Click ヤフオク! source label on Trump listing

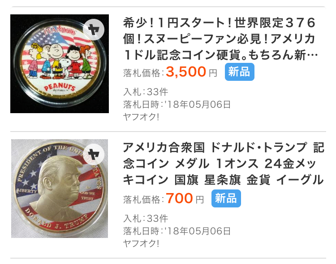click(x=141, y=244)
